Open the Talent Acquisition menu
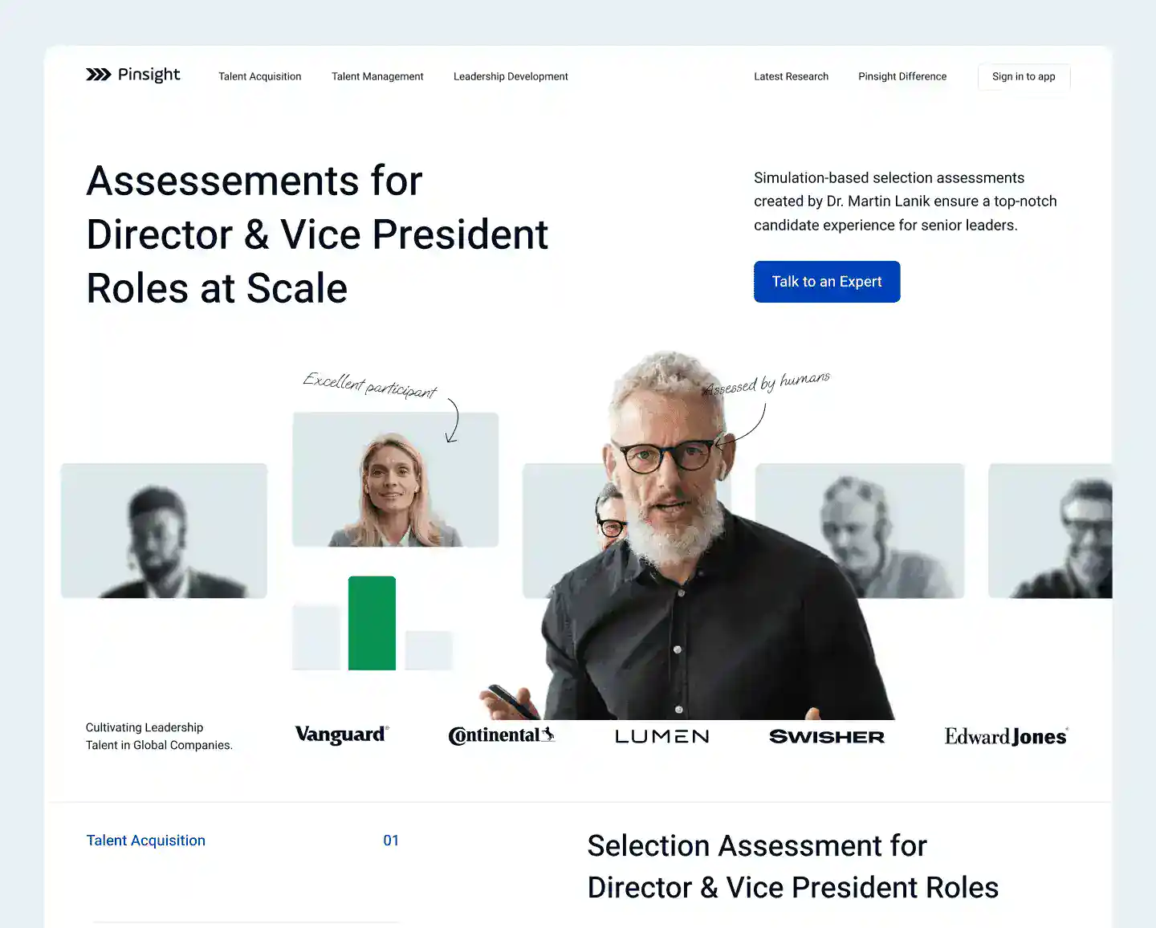The width and height of the screenshot is (1156, 928). (260, 76)
